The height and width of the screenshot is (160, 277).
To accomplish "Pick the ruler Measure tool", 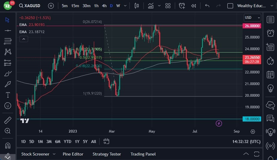I will click(8, 120).
